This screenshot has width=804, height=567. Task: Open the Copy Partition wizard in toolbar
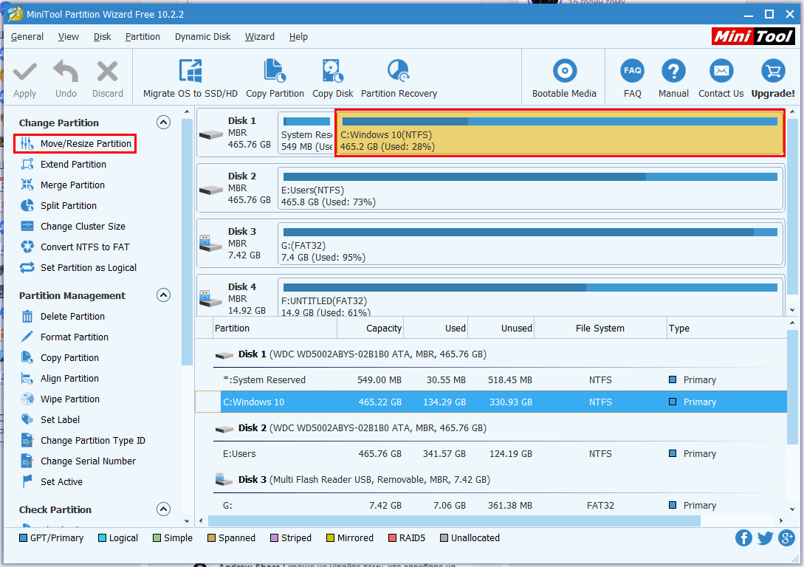pos(275,78)
